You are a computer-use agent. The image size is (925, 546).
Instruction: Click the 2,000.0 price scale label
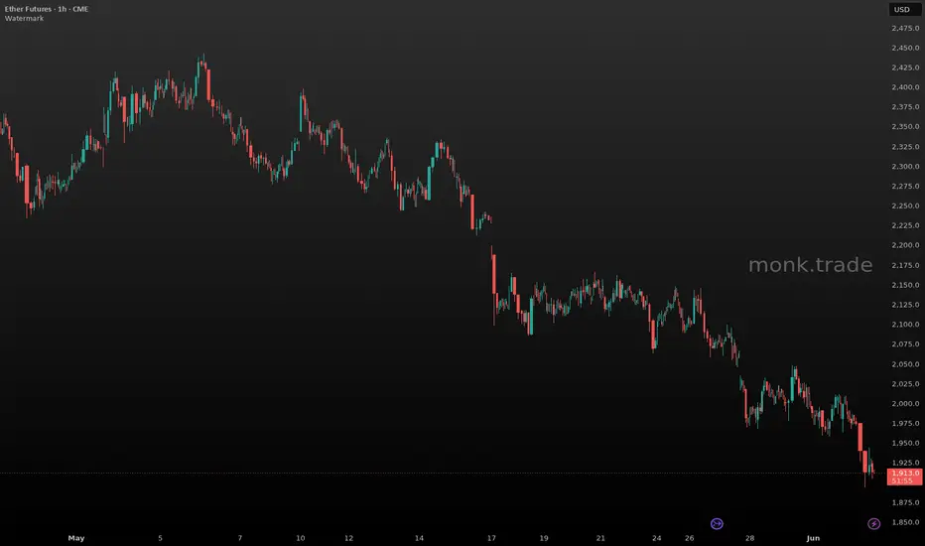pos(905,404)
